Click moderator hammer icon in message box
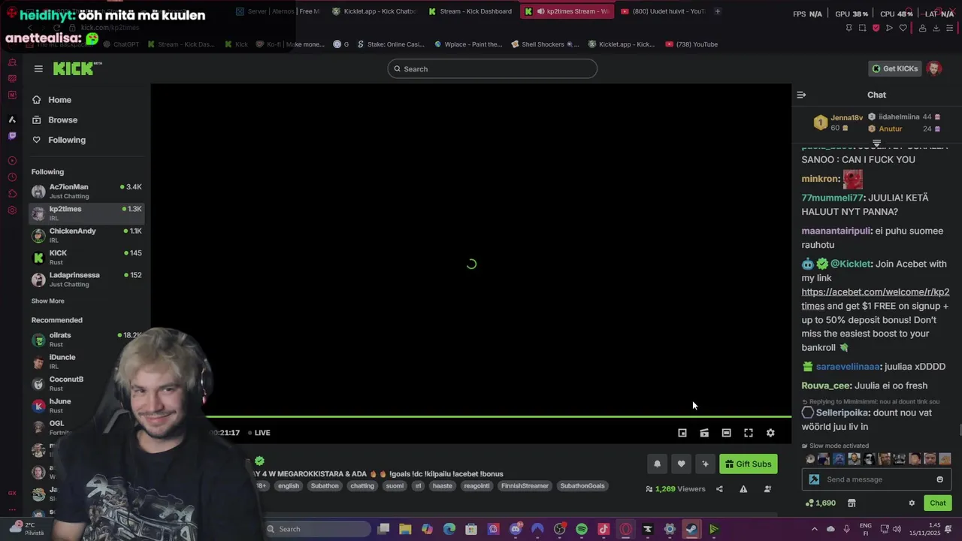Screen dimensions: 962x541 coord(814,479)
